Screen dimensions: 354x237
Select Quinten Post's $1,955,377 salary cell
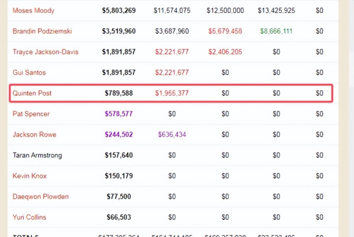coord(172,93)
